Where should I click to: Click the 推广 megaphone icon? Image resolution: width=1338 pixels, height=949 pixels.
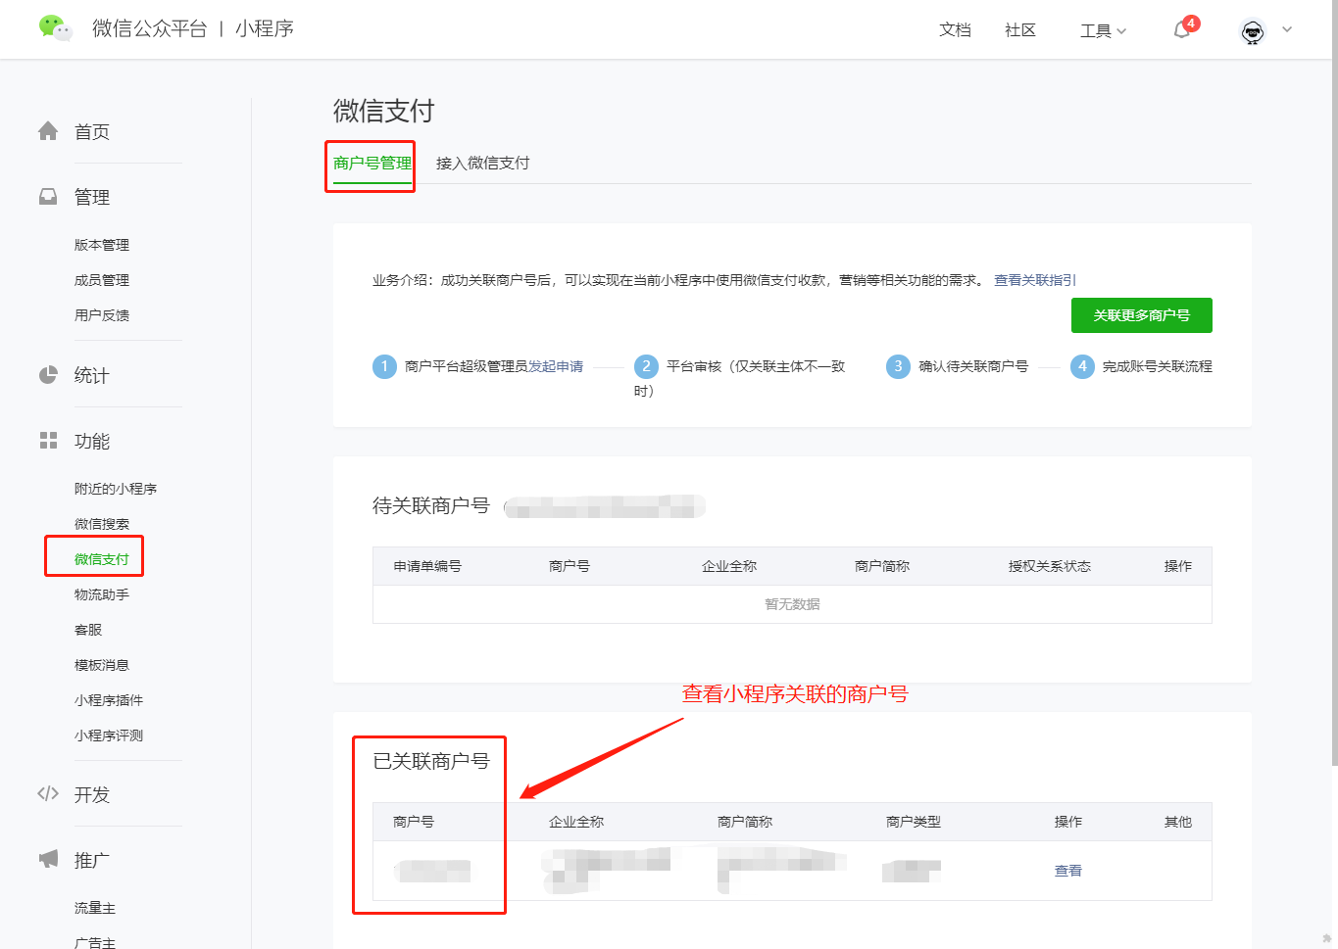click(48, 859)
